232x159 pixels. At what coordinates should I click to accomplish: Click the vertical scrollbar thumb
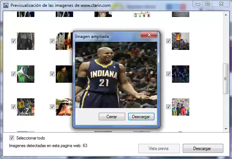coord(225,79)
